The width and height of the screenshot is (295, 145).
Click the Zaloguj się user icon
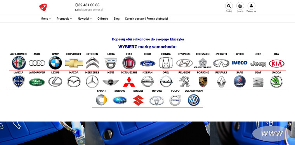252,6
